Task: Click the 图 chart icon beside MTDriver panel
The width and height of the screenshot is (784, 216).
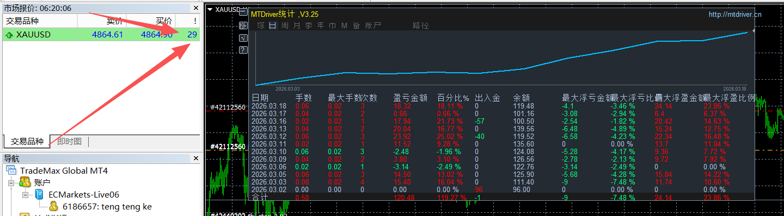Action: click(x=243, y=26)
